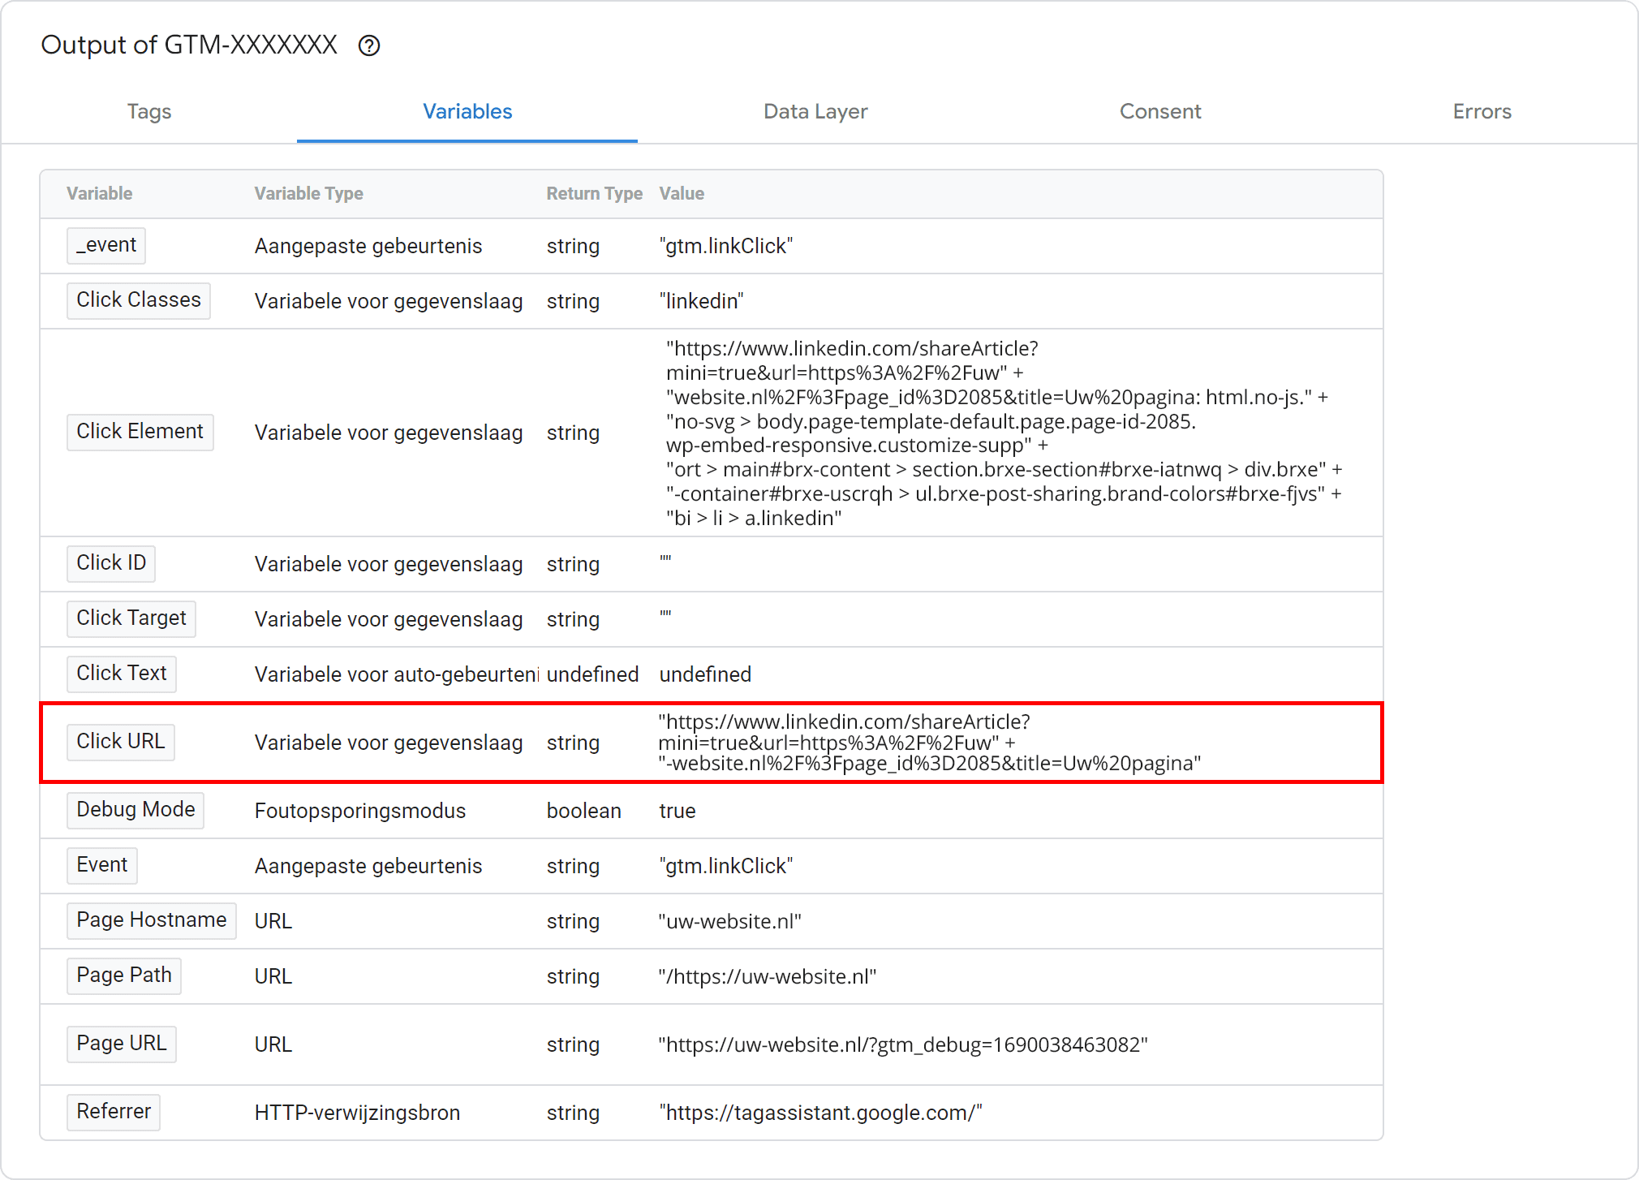
Task: Open the Click Classes variable chip
Action: 139,300
